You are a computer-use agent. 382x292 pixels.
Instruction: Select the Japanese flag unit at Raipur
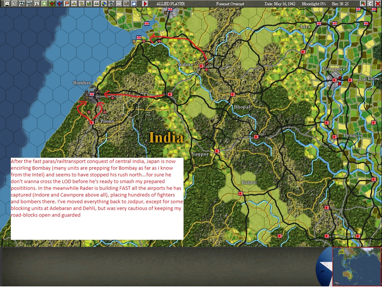[241, 194]
